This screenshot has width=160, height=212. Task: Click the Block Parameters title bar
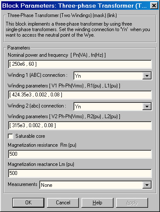coord(76,6)
